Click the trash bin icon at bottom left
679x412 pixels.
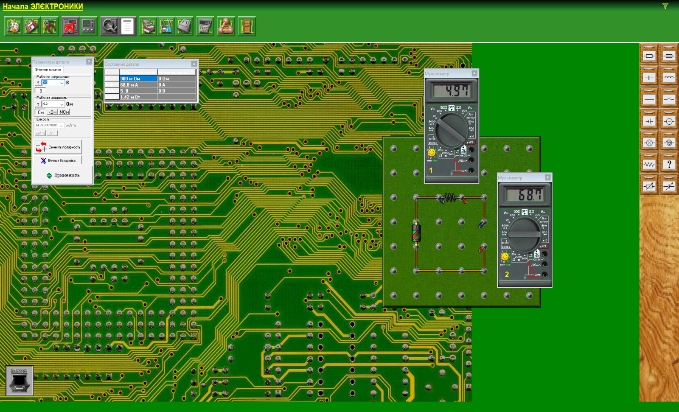(20, 381)
